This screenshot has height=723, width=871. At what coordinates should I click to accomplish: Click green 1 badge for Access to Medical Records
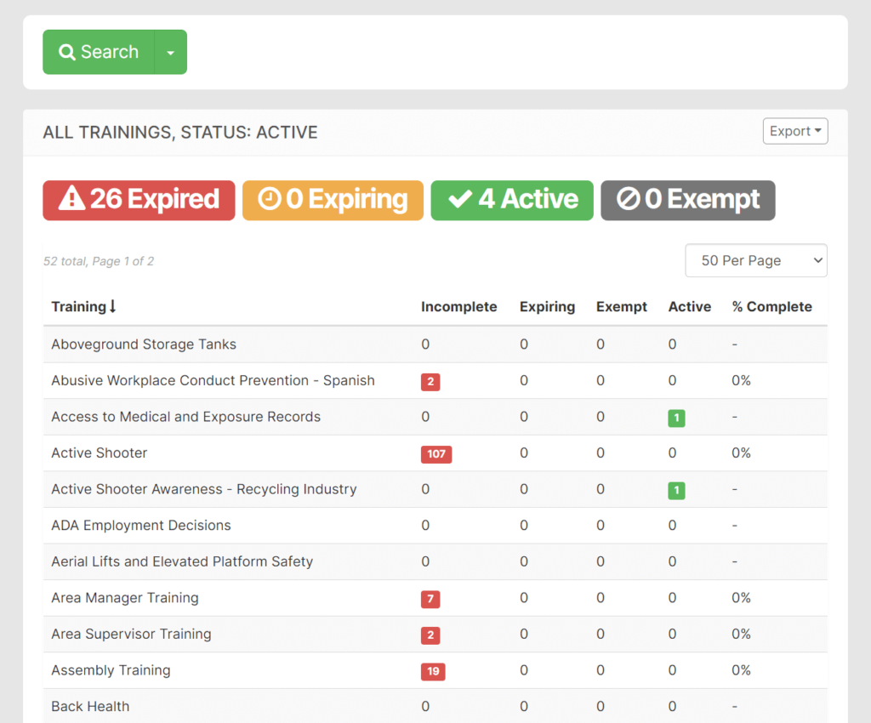coord(676,418)
